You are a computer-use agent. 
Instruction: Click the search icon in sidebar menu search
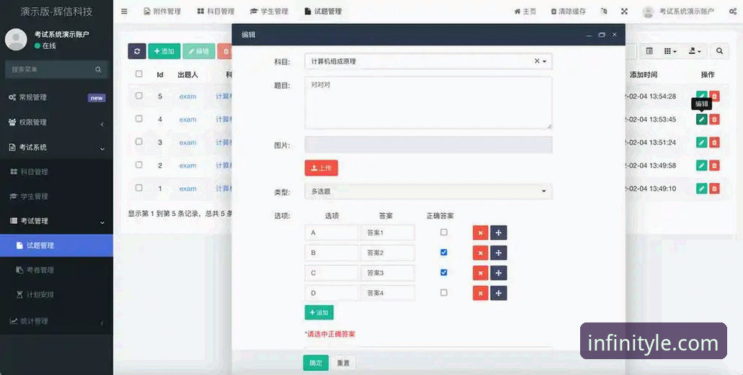pyautogui.click(x=98, y=70)
